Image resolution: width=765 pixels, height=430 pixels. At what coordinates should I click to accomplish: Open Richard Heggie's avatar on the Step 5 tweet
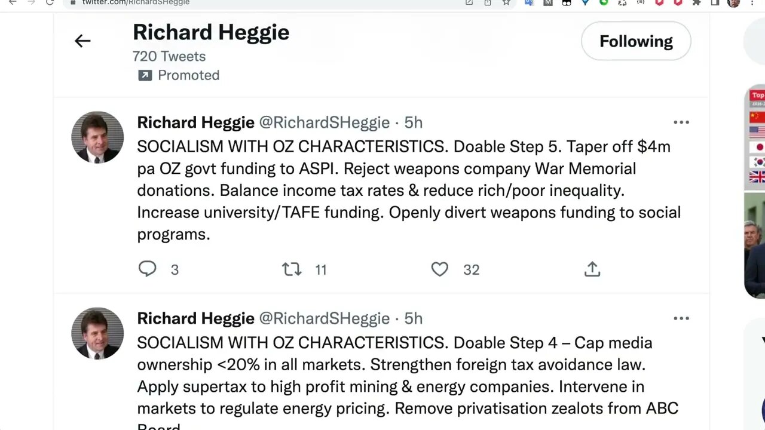click(97, 137)
